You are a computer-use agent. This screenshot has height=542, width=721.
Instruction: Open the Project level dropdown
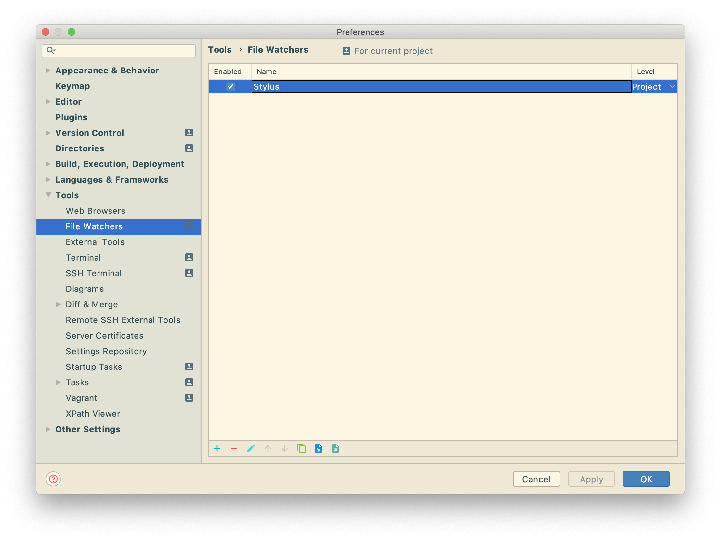click(x=672, y=87)
